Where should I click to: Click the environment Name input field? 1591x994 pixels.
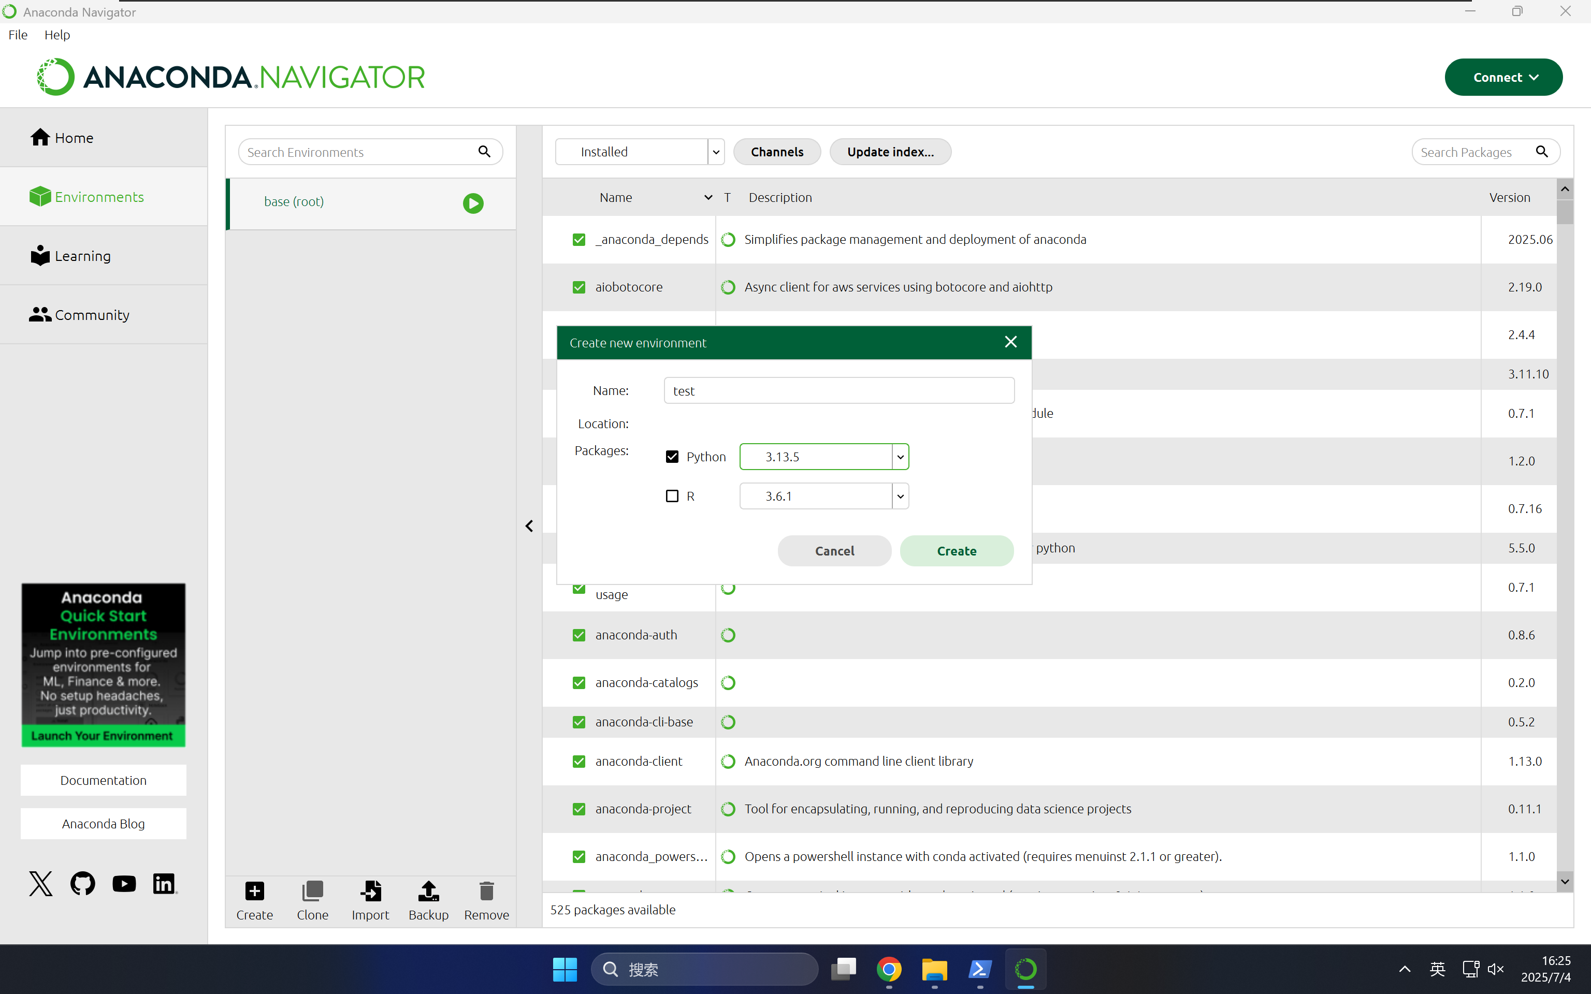pos(838,390)
